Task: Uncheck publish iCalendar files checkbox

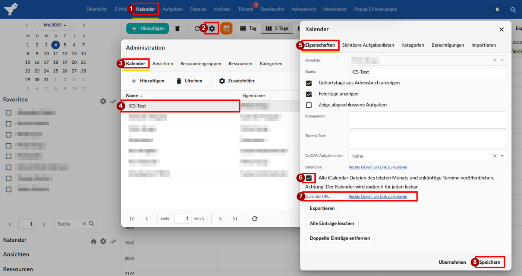Action: [x=309, y=178]
